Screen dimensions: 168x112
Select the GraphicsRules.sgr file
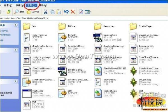(x=109, y=49)
